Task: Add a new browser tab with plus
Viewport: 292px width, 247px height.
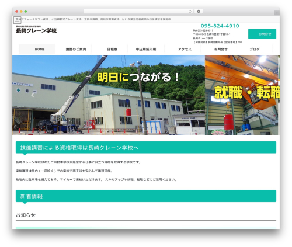Action: 277,13
